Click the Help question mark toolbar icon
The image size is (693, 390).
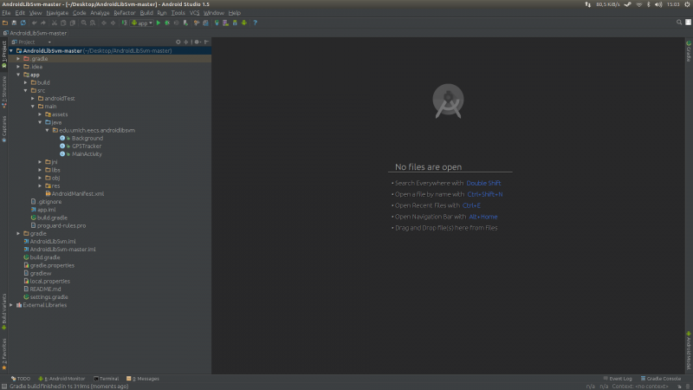[x=255, y=23]
